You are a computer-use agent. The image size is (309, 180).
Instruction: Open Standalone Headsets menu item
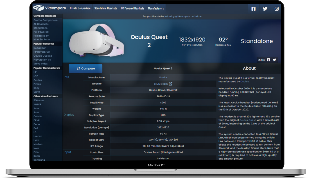(106, 8)
